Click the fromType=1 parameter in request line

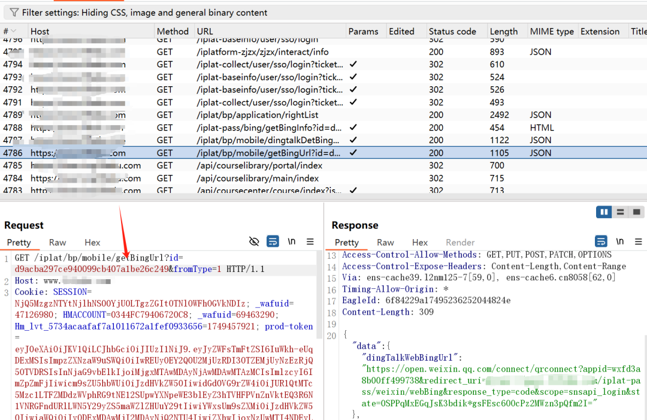point(197,269)
